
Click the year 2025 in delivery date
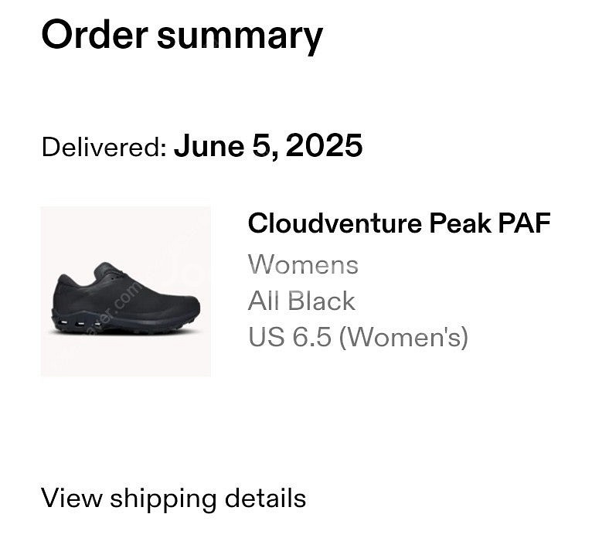324,146
